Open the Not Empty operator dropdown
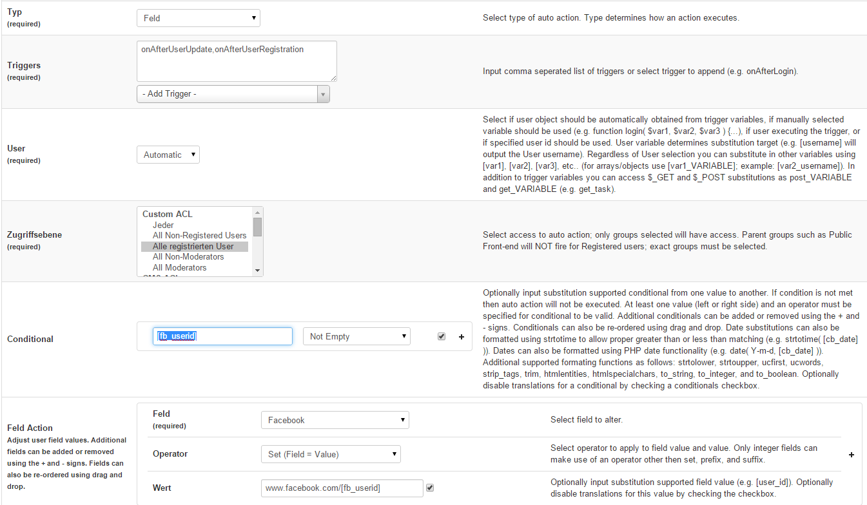867x505 pixels. tap(356, 336)
